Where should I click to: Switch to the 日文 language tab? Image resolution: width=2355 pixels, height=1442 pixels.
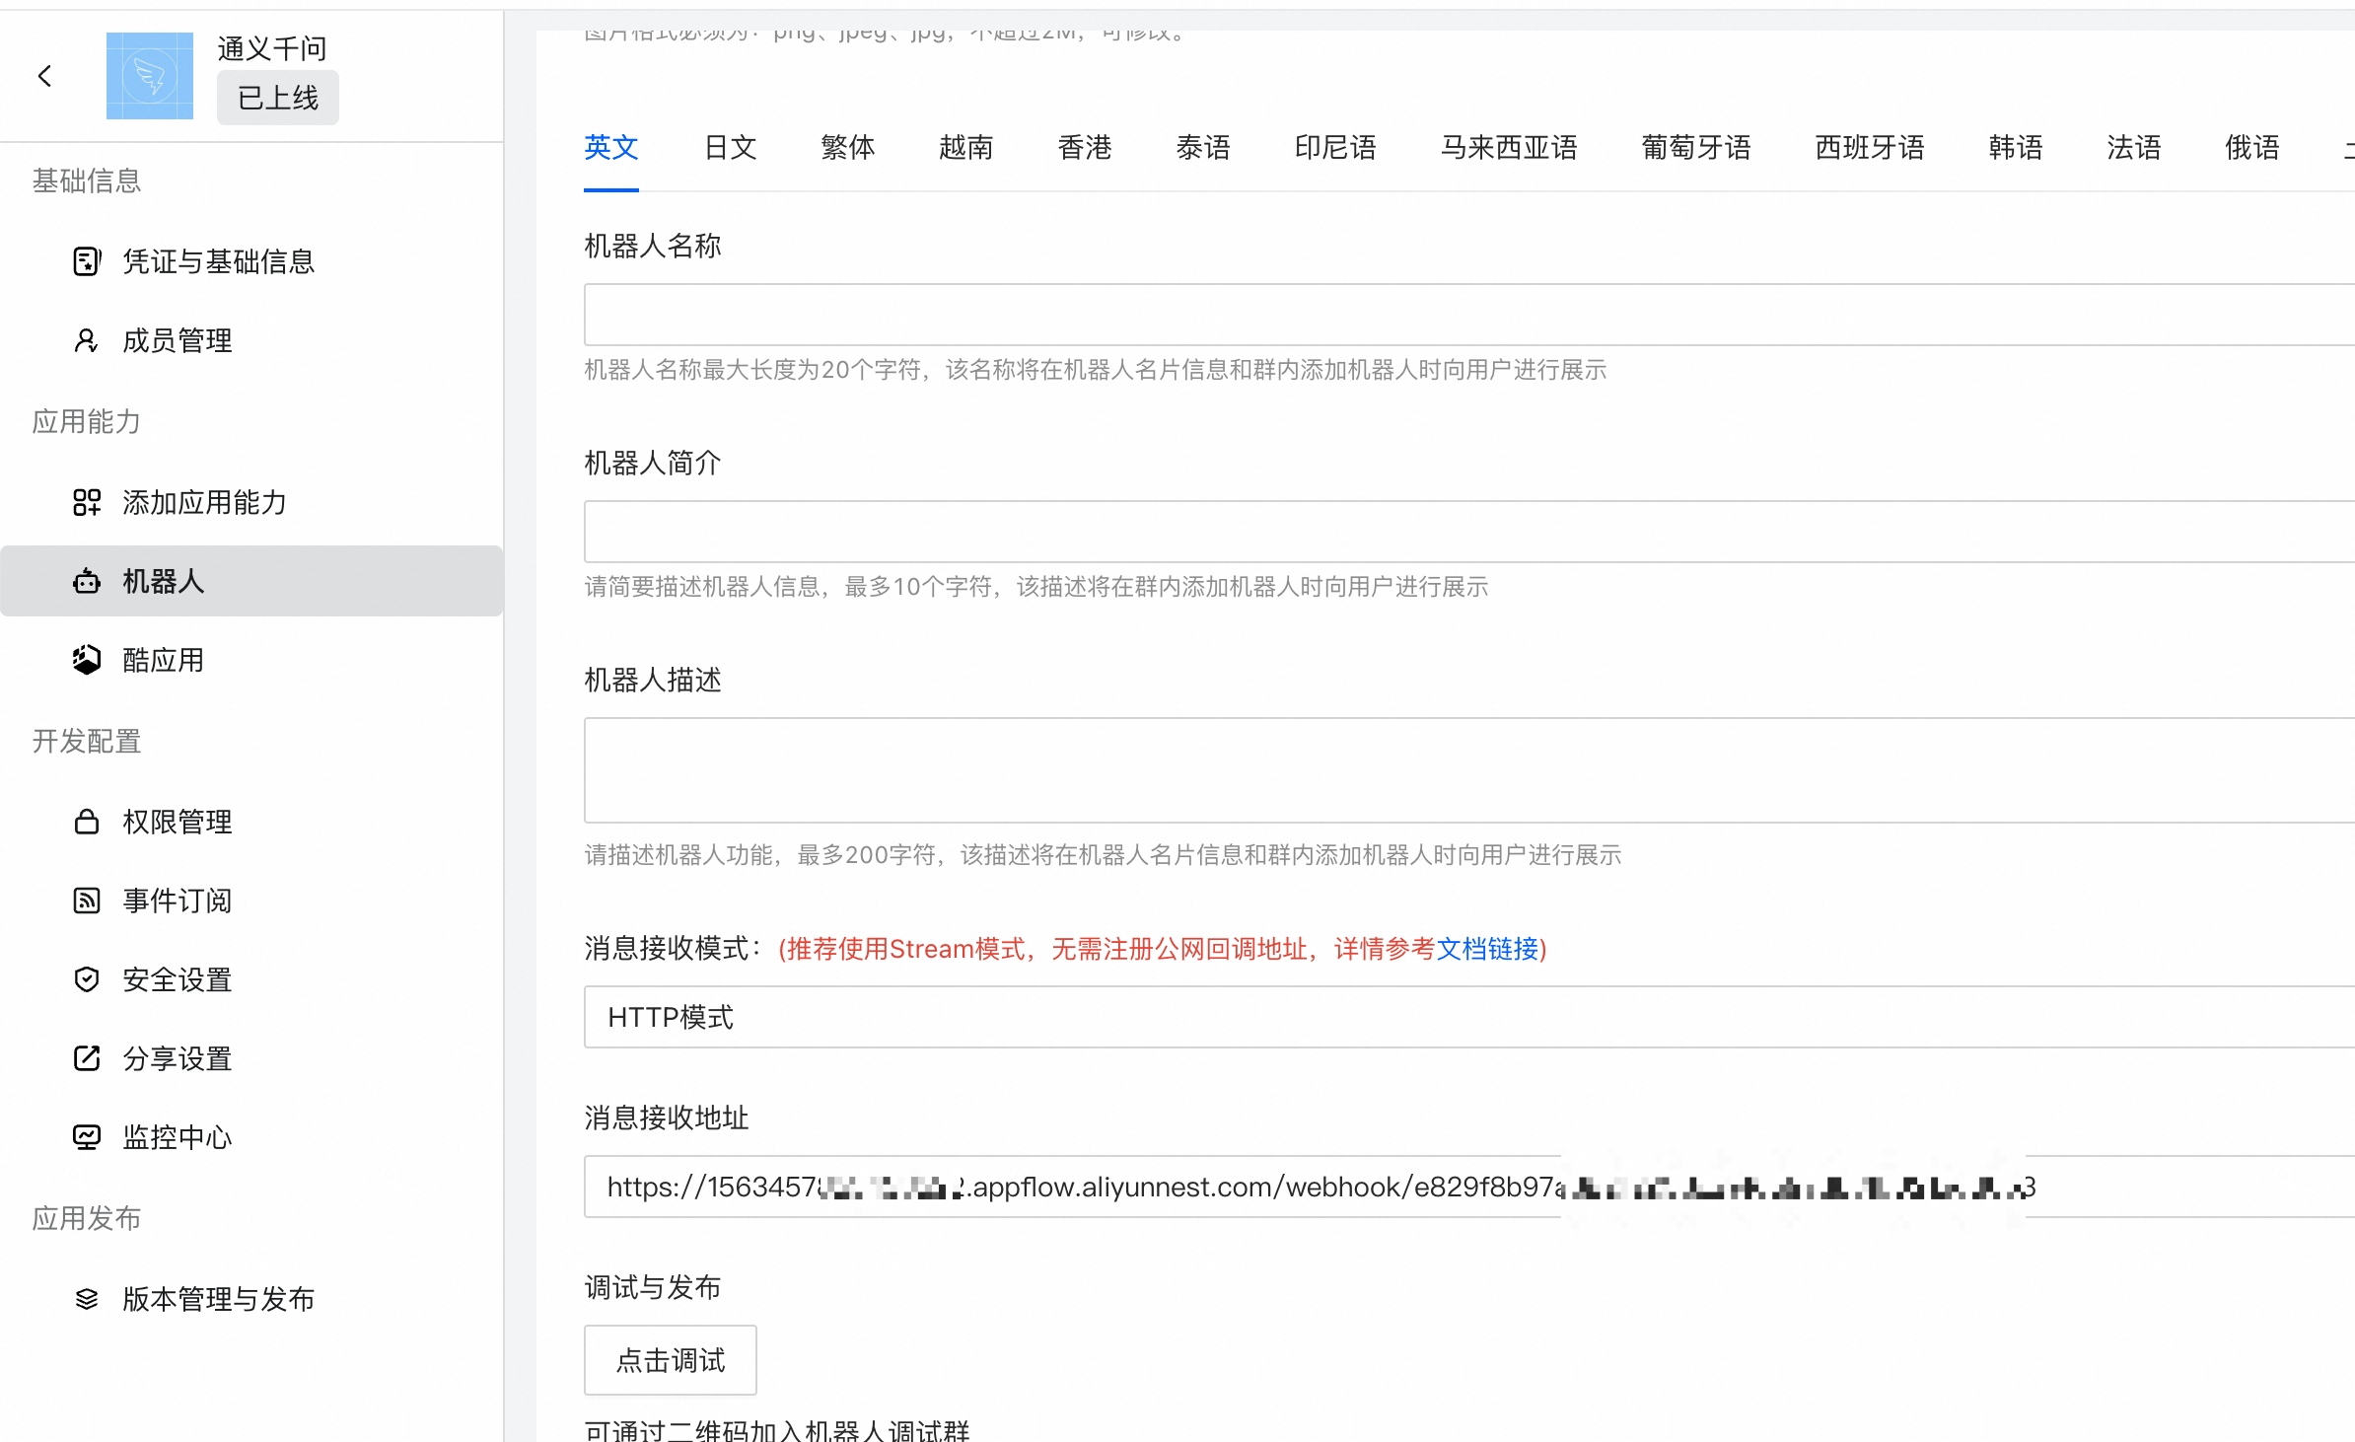tap(730, 148)
